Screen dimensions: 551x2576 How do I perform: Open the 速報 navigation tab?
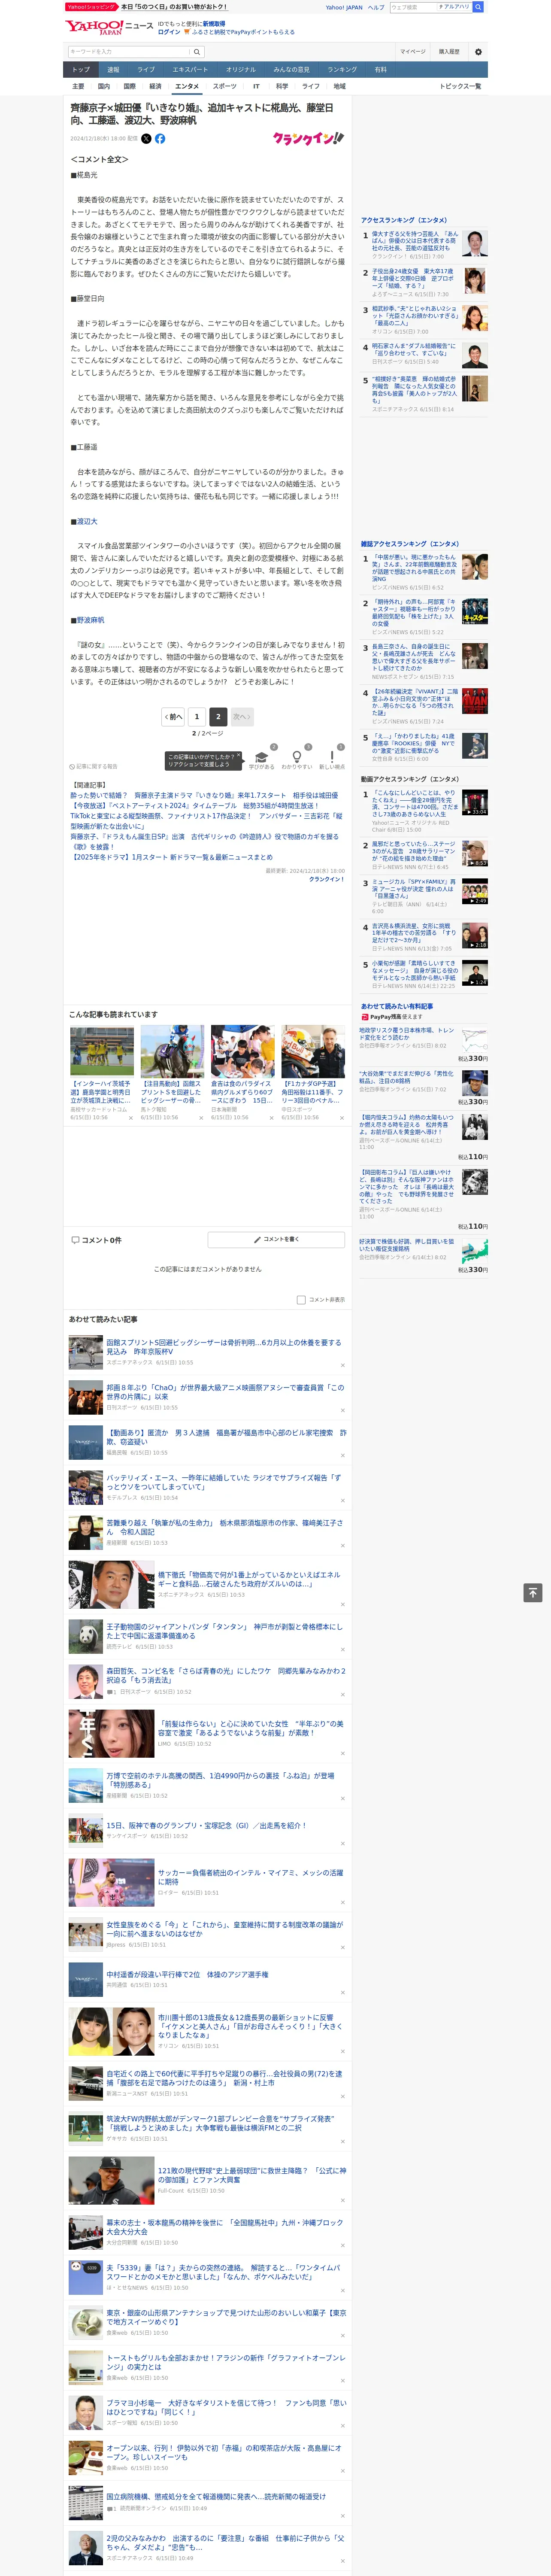(113, 70)
